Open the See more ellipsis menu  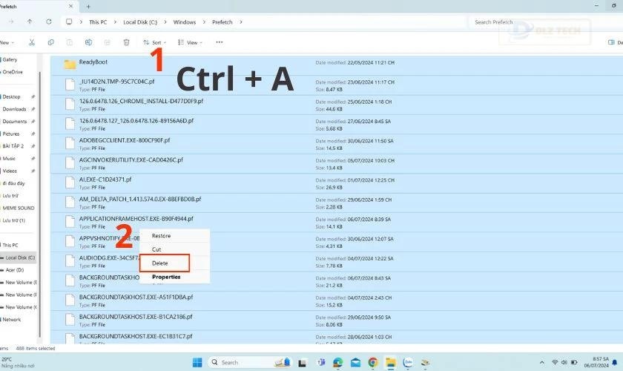(x=219, y=42)
